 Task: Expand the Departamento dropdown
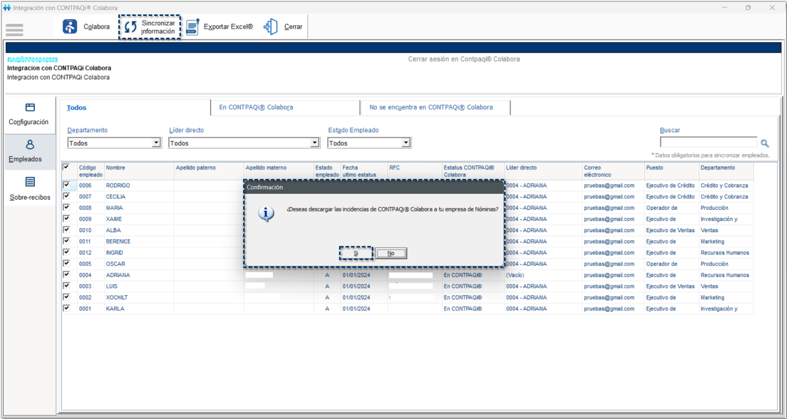pyautogui.click(x=156, y=143)
